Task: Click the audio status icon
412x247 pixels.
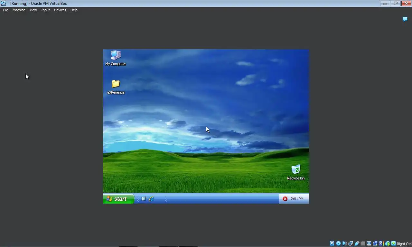Action: point(345,243)
